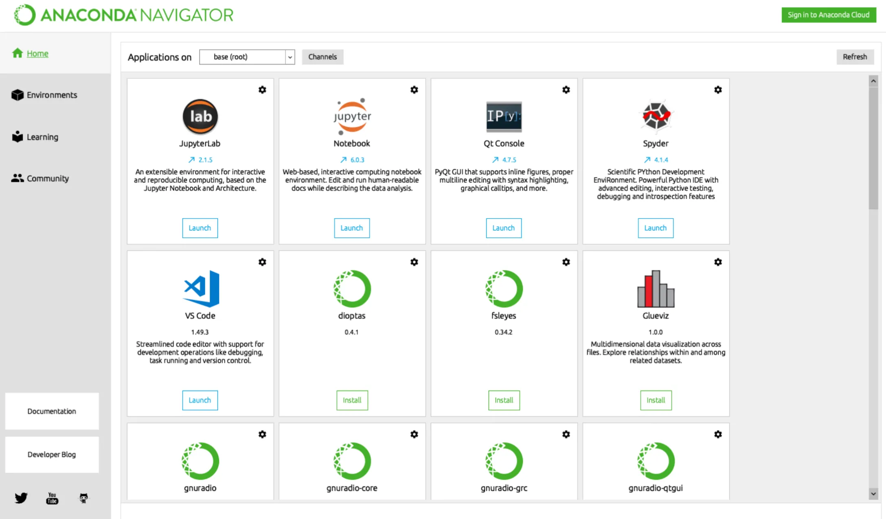
Task: Click the gnuradio app icon
Action: (200, 461)
